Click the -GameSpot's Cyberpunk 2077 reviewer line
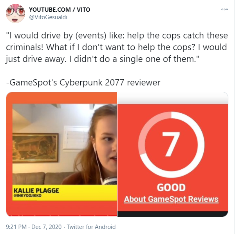 tap(83, 82)
